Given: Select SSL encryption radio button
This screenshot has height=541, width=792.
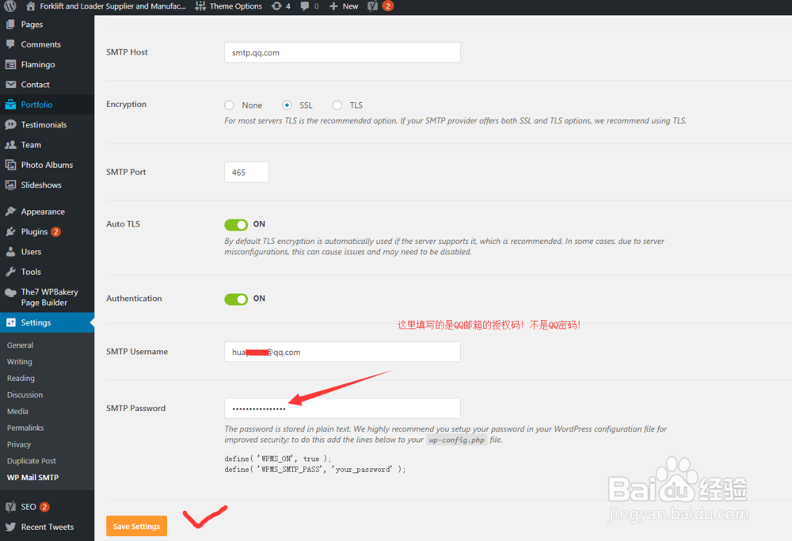Looking at the screenshot, I should 287,105.
